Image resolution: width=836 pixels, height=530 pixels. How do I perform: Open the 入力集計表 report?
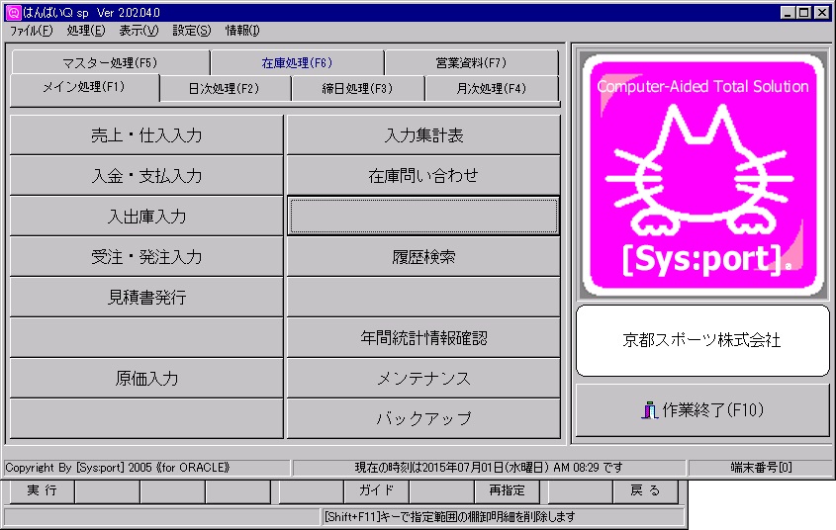coord(423,135)
